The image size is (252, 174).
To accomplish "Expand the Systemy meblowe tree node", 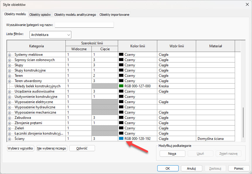I will pyautogui.click(x=10, y=55).
